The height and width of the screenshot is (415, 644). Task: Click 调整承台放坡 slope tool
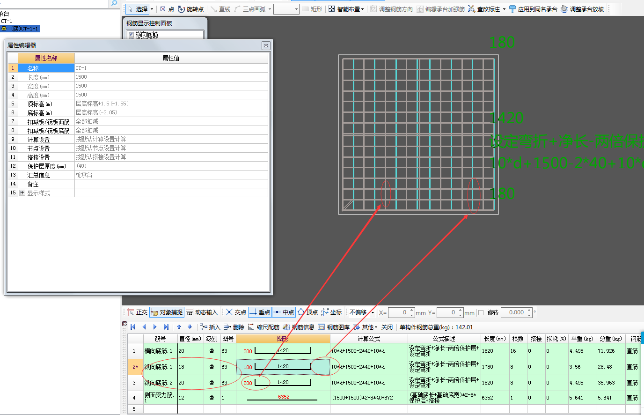point(582,9)
